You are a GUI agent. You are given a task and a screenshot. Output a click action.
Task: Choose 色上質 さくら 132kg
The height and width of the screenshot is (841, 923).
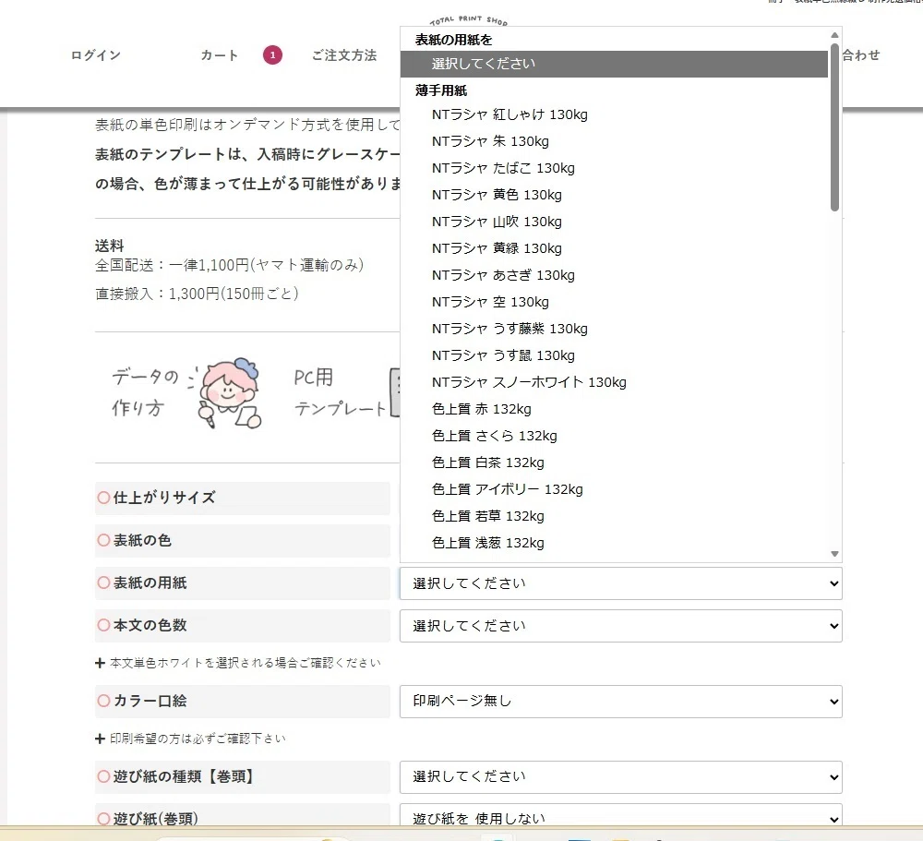[614, 436]
